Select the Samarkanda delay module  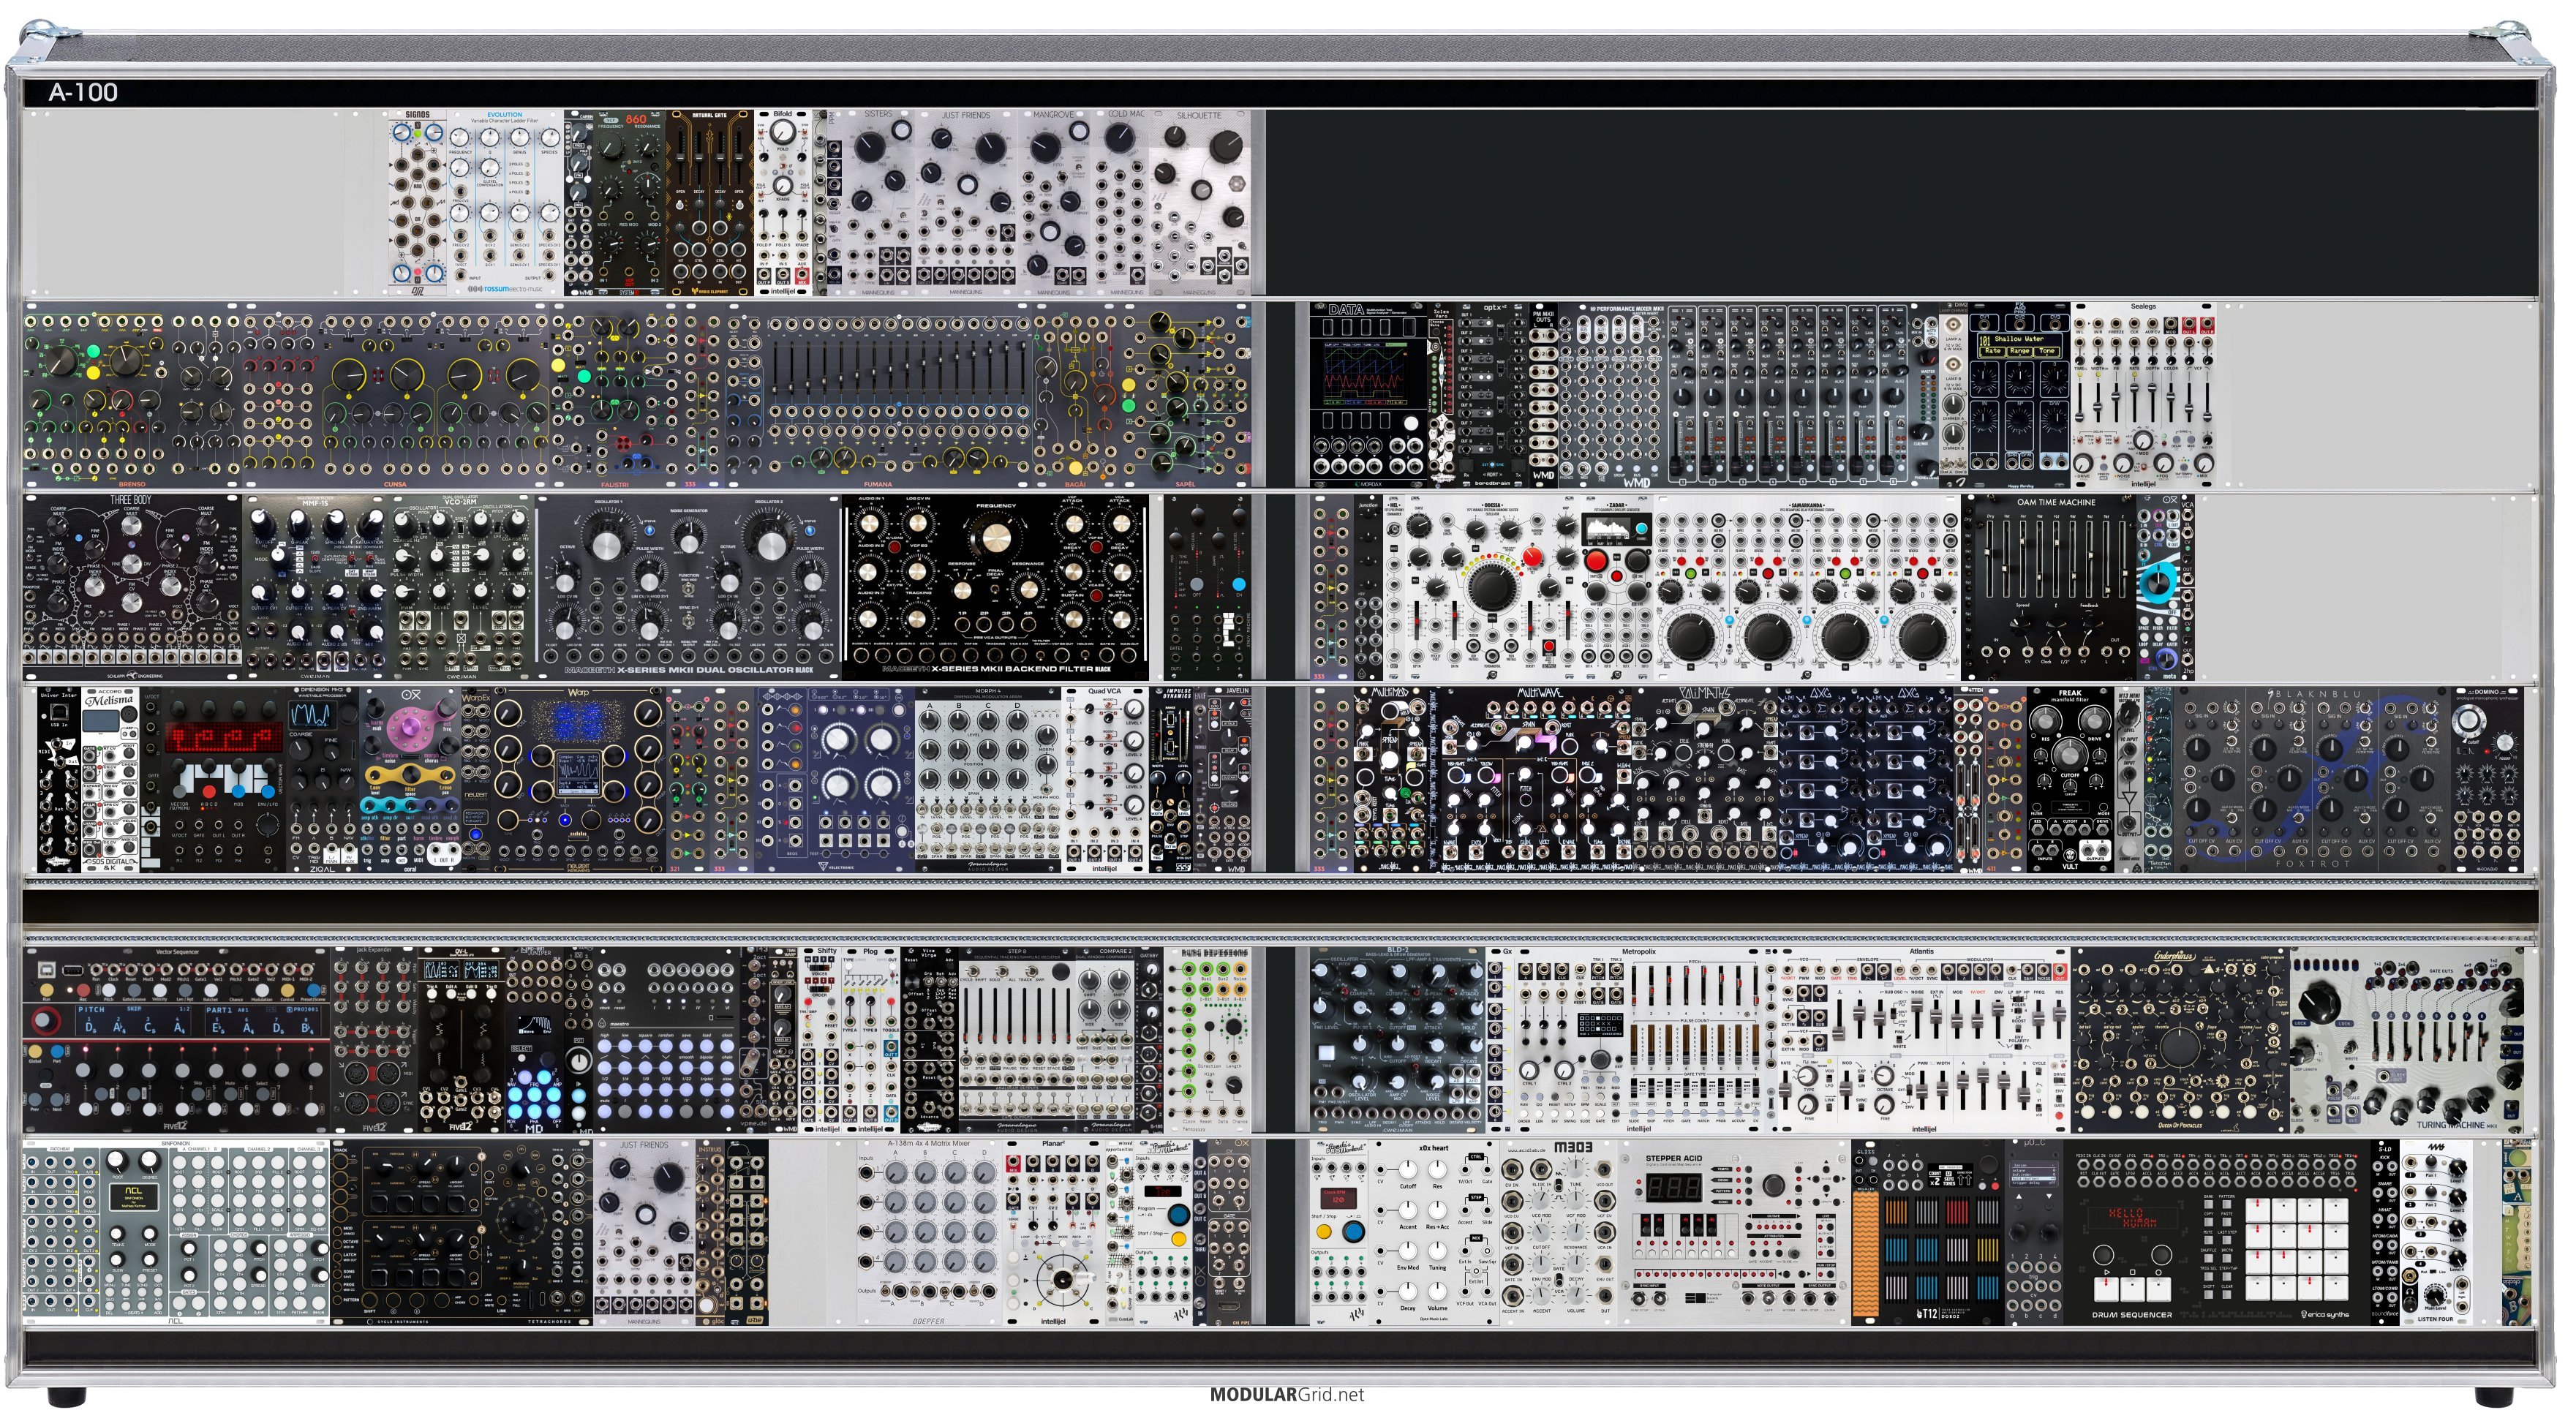[1807, 588]
